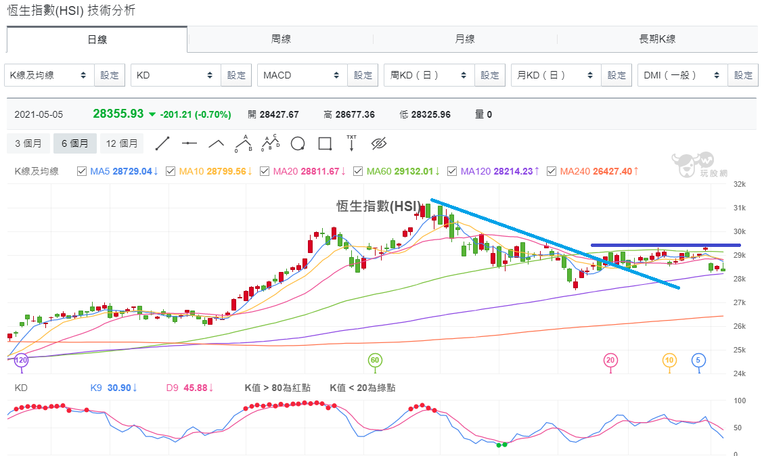
Task: Click the MA60 value 29132.01
Action: click(413, 171)
